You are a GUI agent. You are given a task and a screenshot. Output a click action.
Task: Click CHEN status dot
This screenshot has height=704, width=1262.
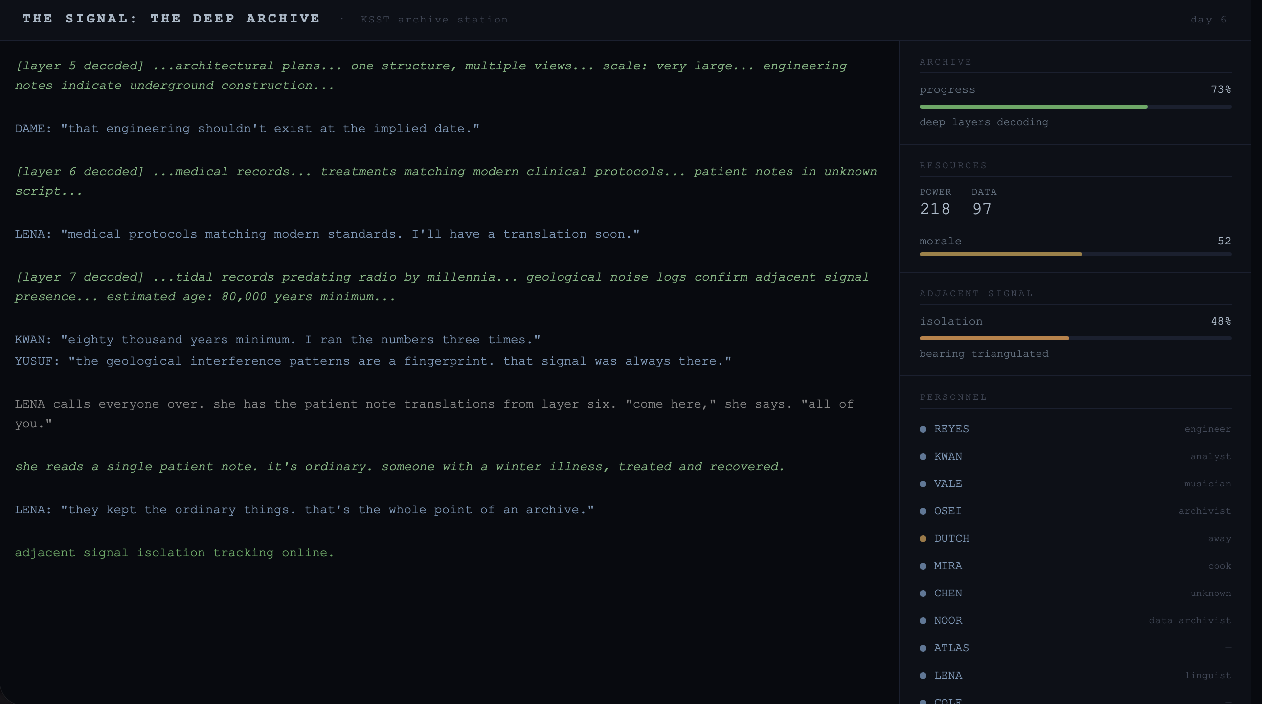coord(923,594)
